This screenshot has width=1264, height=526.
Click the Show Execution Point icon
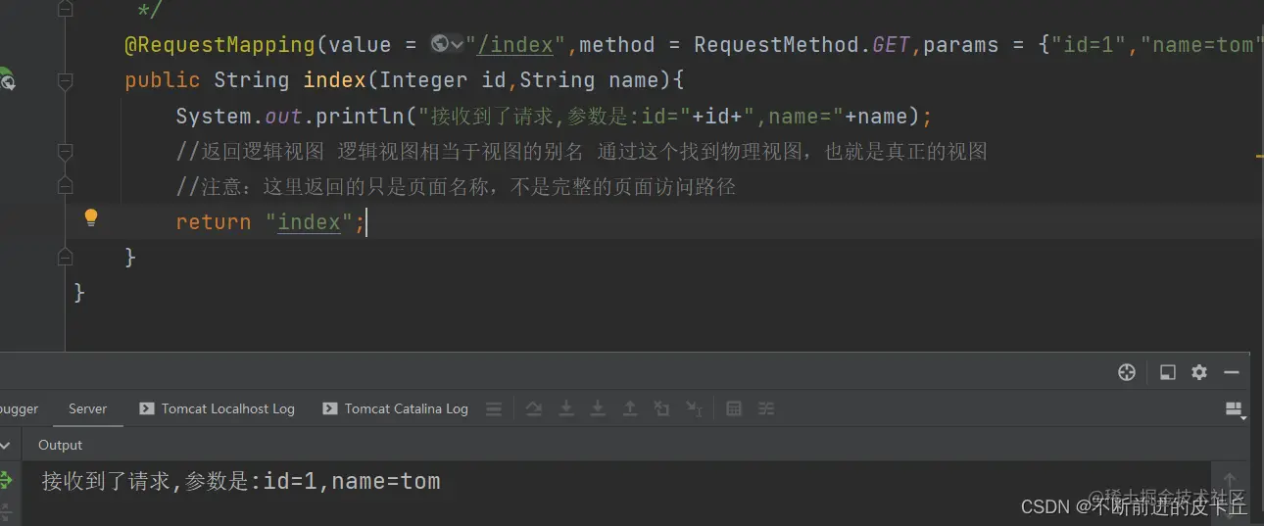[494, 409]
